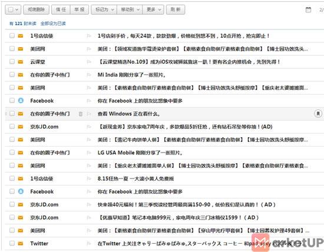Flag the 云课堂 No.109 email
Screen dimensions: 324x252
89,62
